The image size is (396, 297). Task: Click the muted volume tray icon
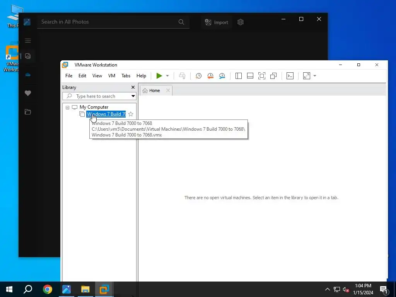click(x=346, y=289)
